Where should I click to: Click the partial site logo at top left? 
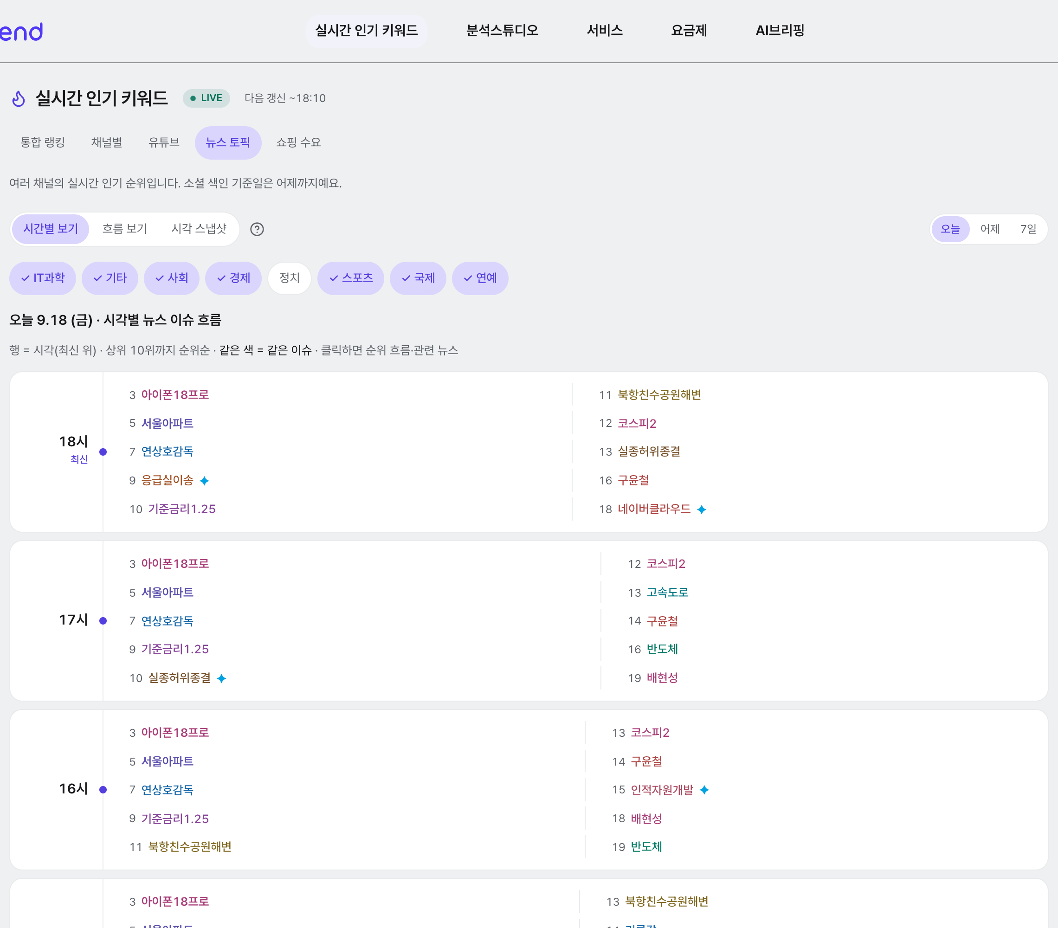pyautogui.click(x=21, y=32)
